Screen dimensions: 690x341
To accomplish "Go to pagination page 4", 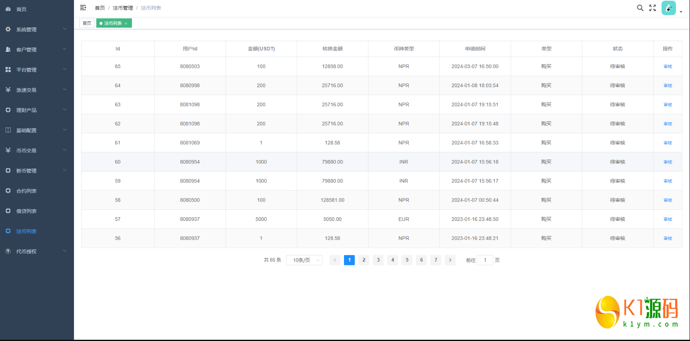I will pos(392,260).
